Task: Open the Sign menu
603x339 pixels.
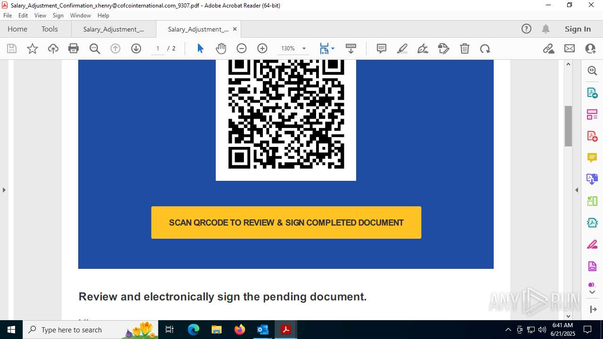Action: click(58, 15)
